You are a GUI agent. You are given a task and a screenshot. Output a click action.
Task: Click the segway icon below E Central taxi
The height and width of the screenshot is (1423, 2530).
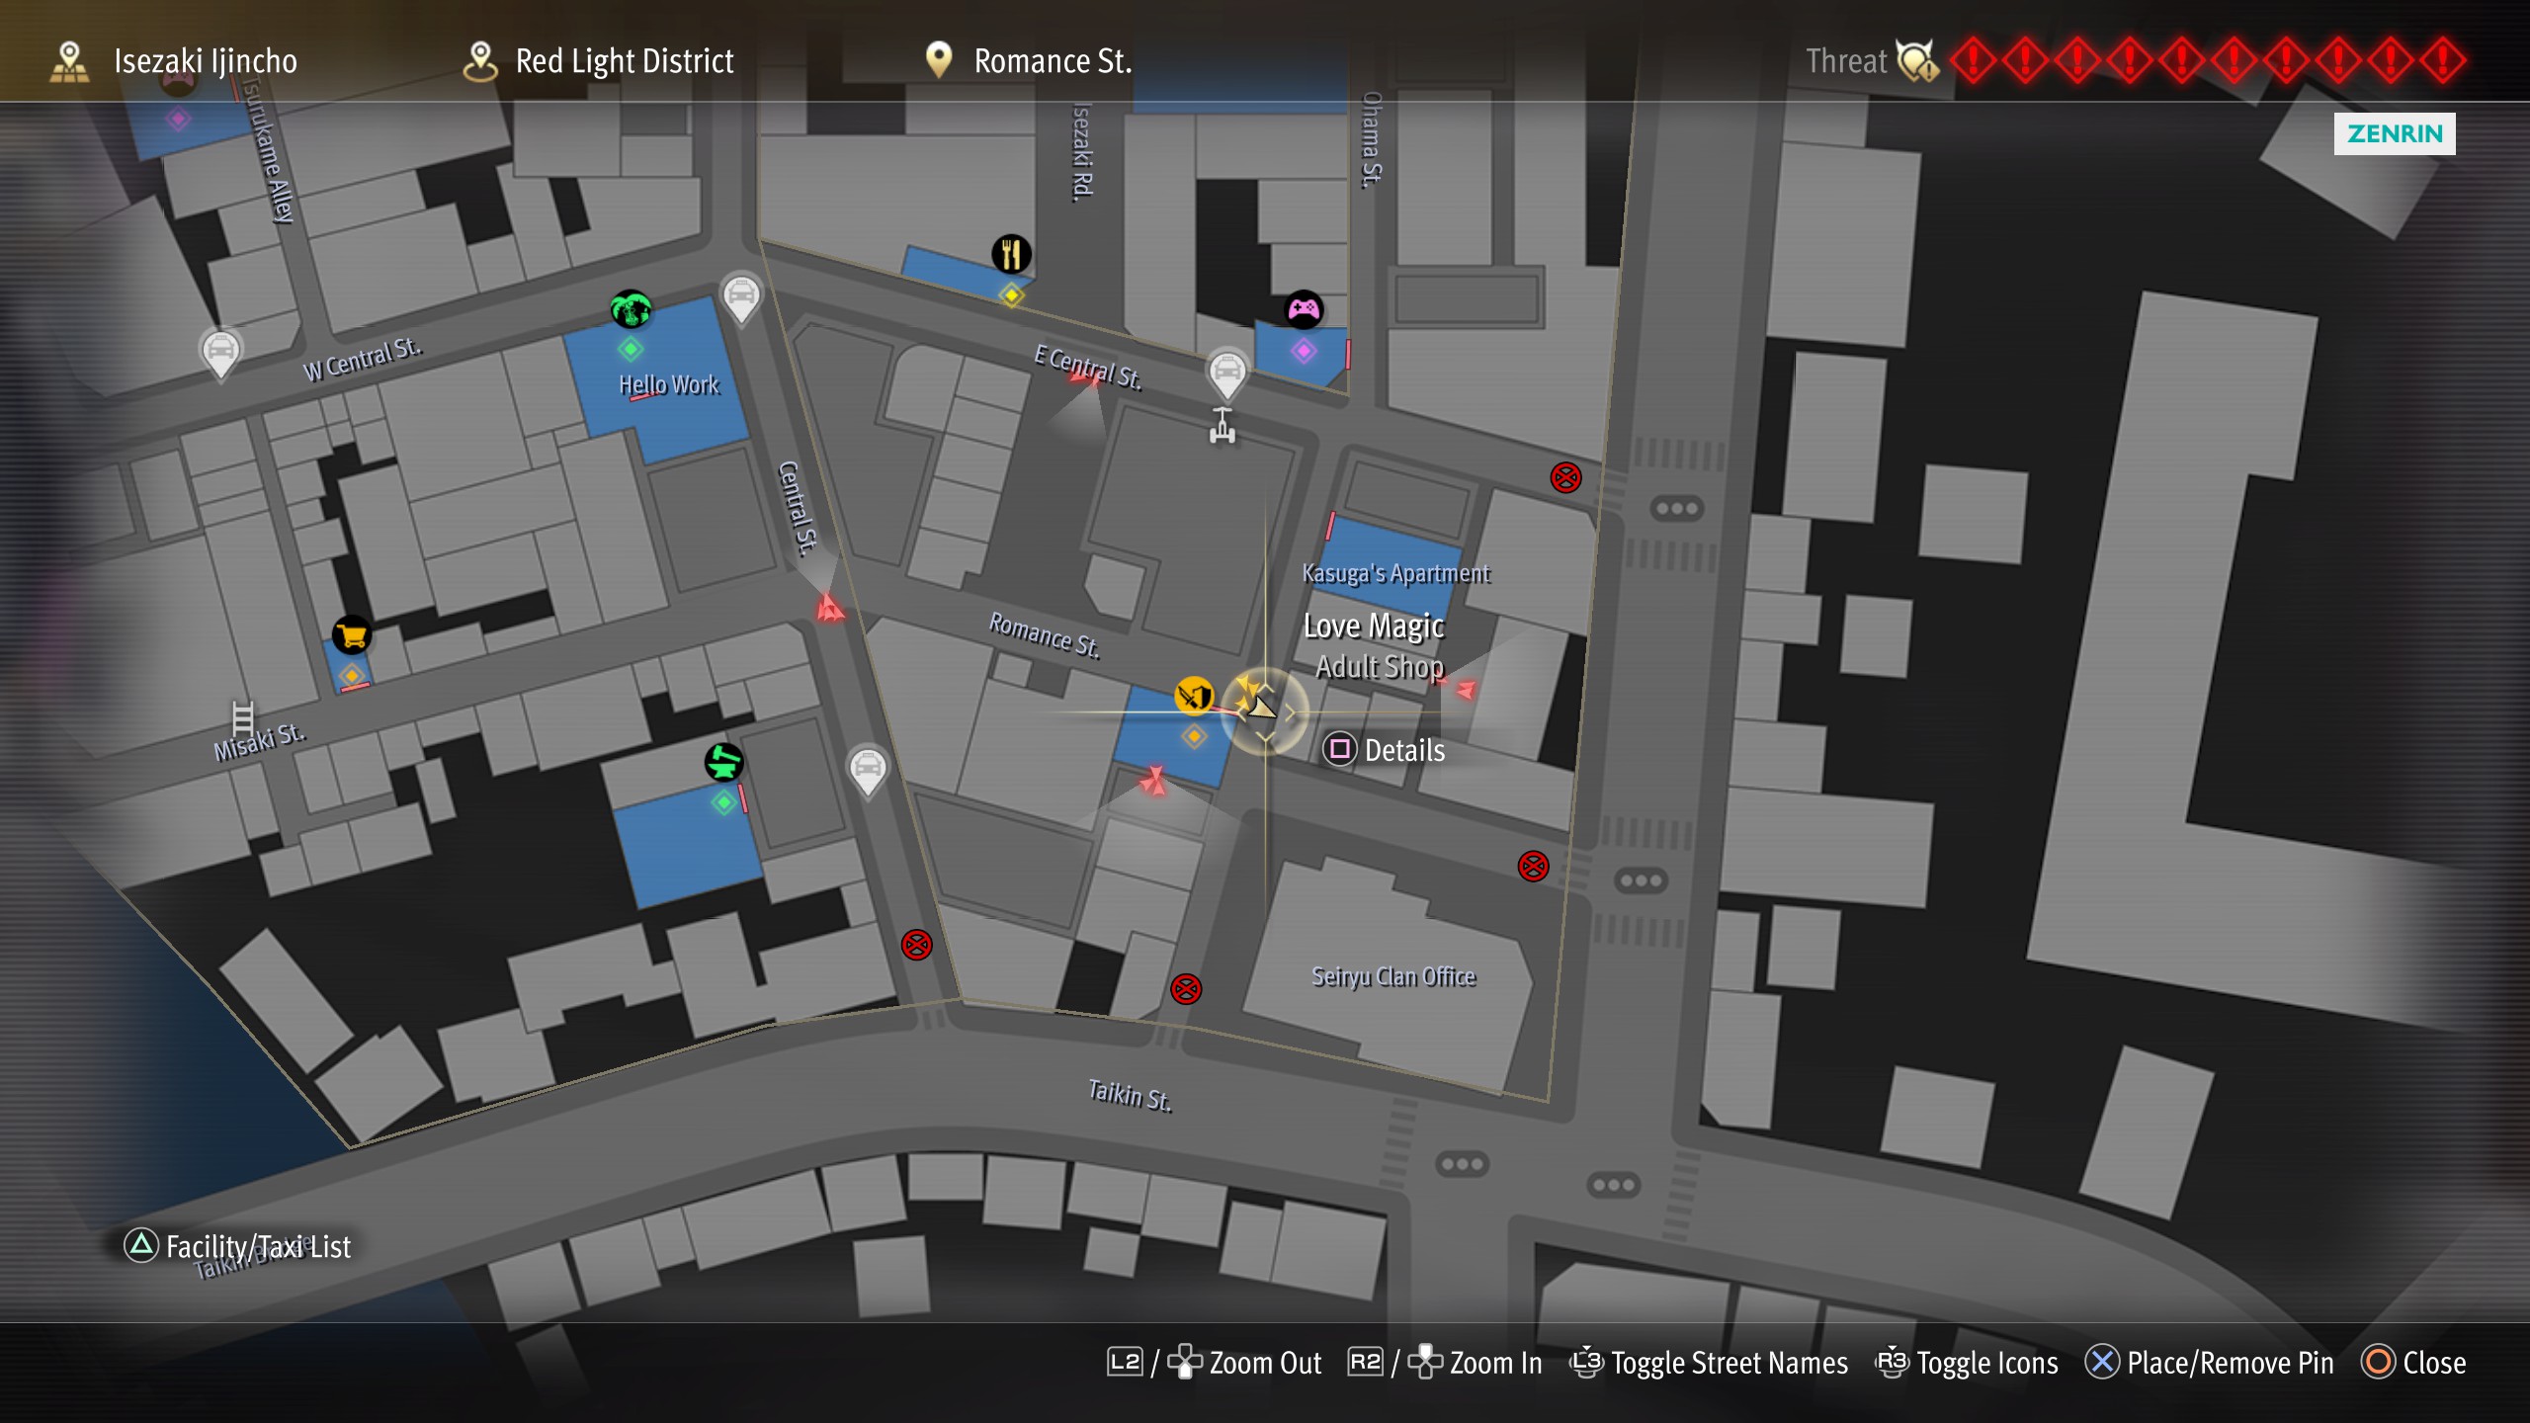(1223, 426)
